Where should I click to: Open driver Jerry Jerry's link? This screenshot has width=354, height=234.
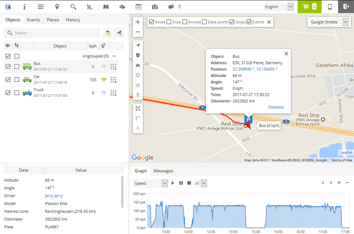54,195
